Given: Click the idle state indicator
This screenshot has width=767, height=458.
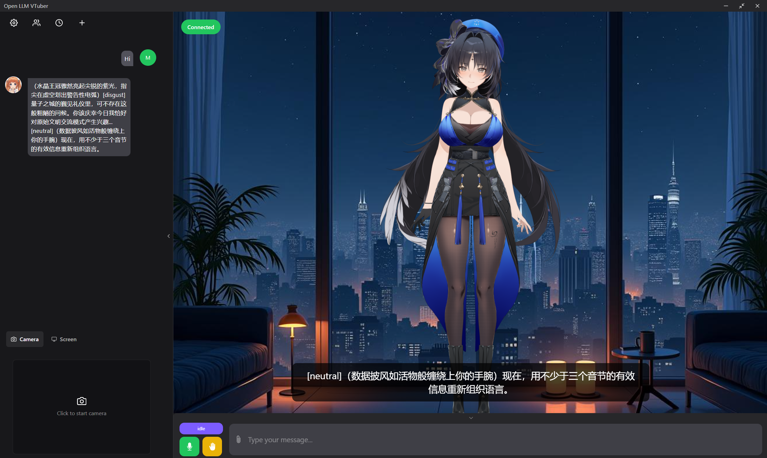Looking at the screenshot, I should coord(201,428).
